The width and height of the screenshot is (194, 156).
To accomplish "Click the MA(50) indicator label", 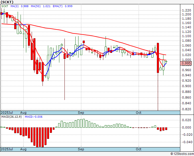I will (x=36, y=6).
